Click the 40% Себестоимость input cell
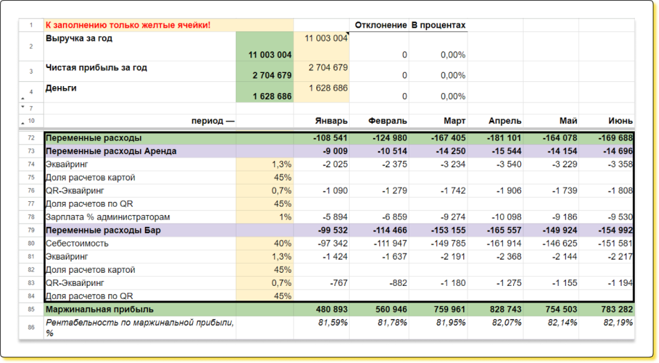 [x=264, y=243]
